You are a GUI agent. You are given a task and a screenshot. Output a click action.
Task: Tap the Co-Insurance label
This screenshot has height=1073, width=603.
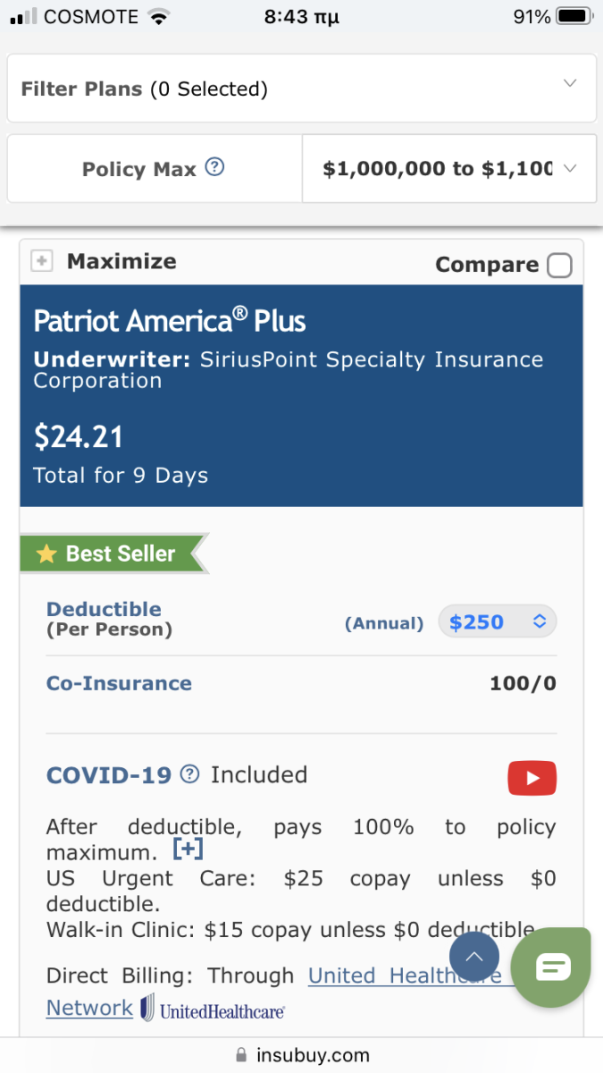(119, 683)
